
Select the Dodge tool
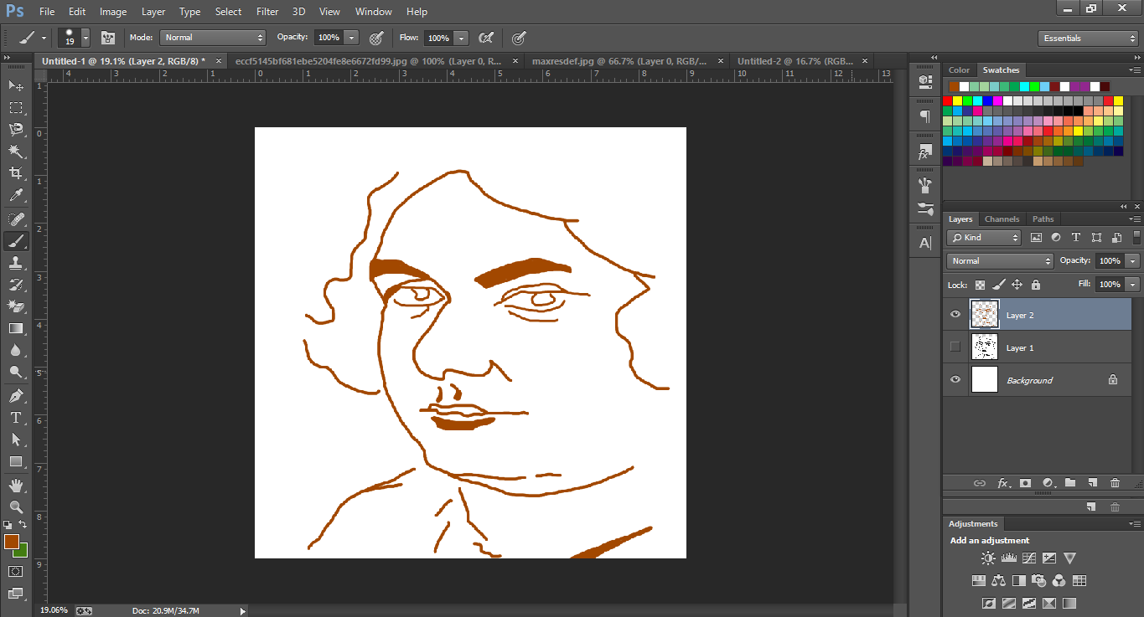tap(16, 372)
